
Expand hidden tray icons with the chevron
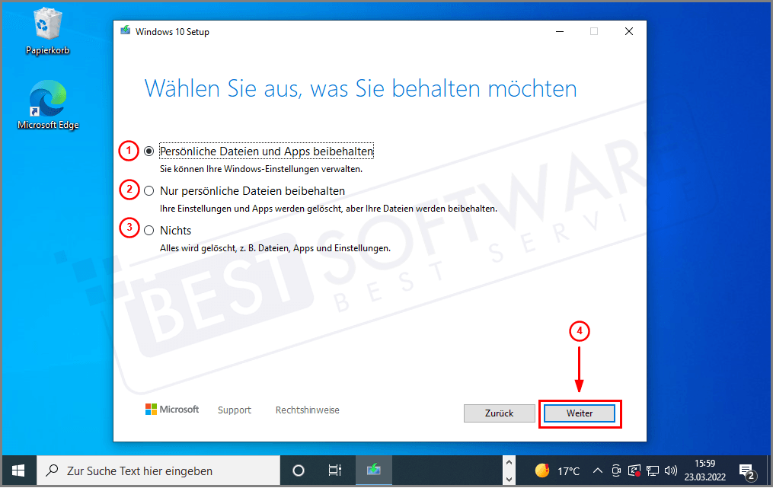point(598,470)
